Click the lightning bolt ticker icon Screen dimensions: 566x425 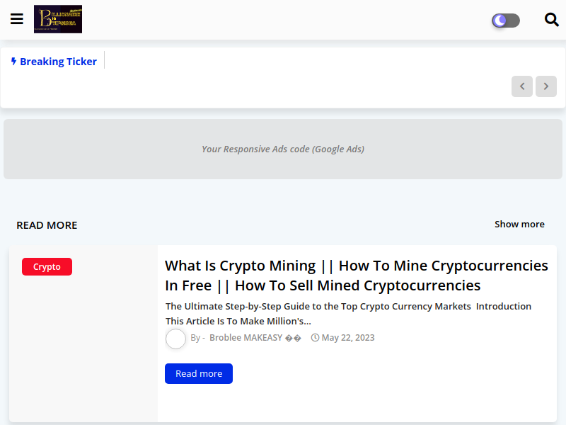[13, 62]
